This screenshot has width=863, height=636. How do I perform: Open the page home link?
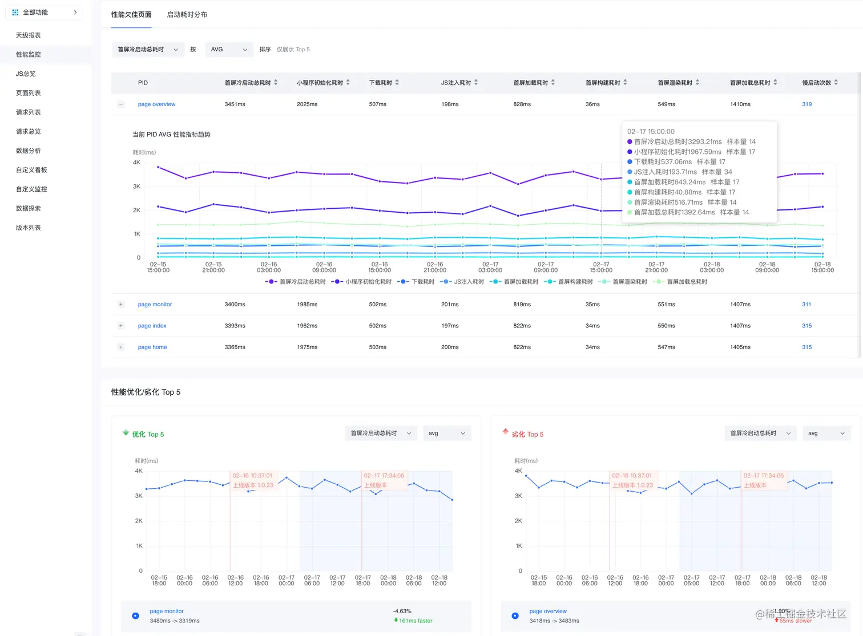click(x=152, y=347)
